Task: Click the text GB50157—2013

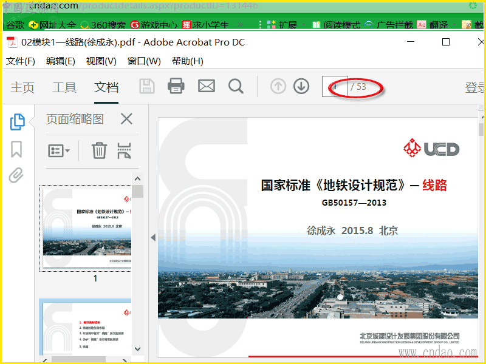Action: [354, 203]
